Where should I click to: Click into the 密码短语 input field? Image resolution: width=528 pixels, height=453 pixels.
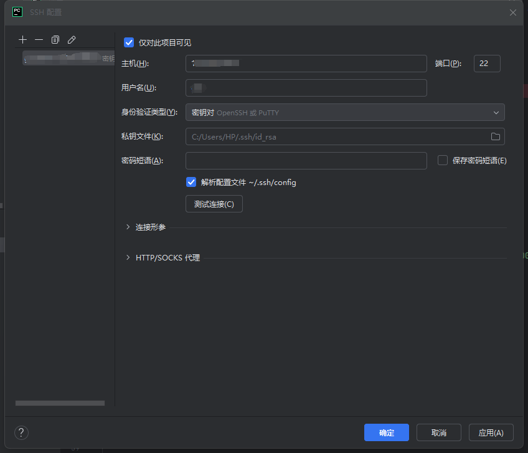306,161
